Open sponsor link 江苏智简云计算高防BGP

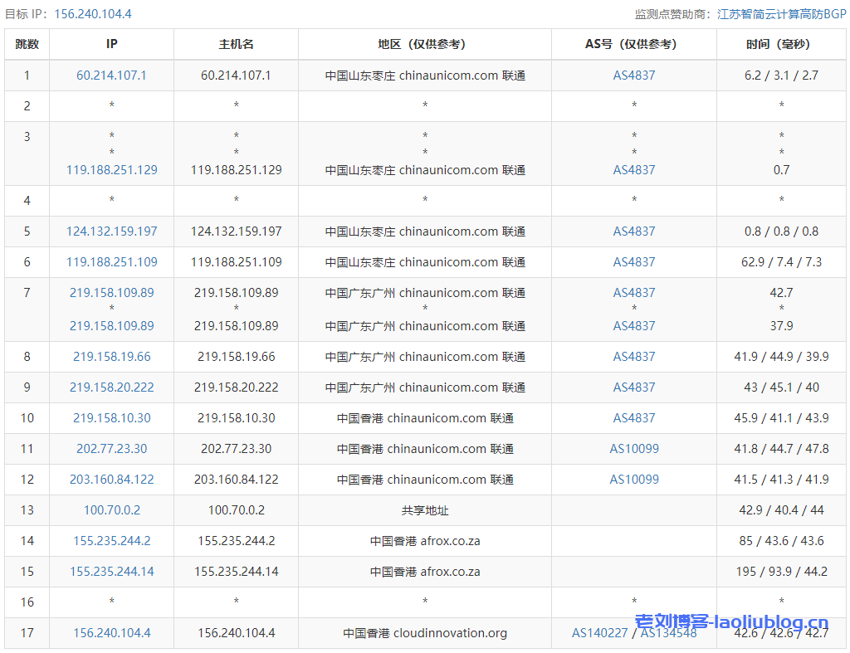(x=781, y=14)
